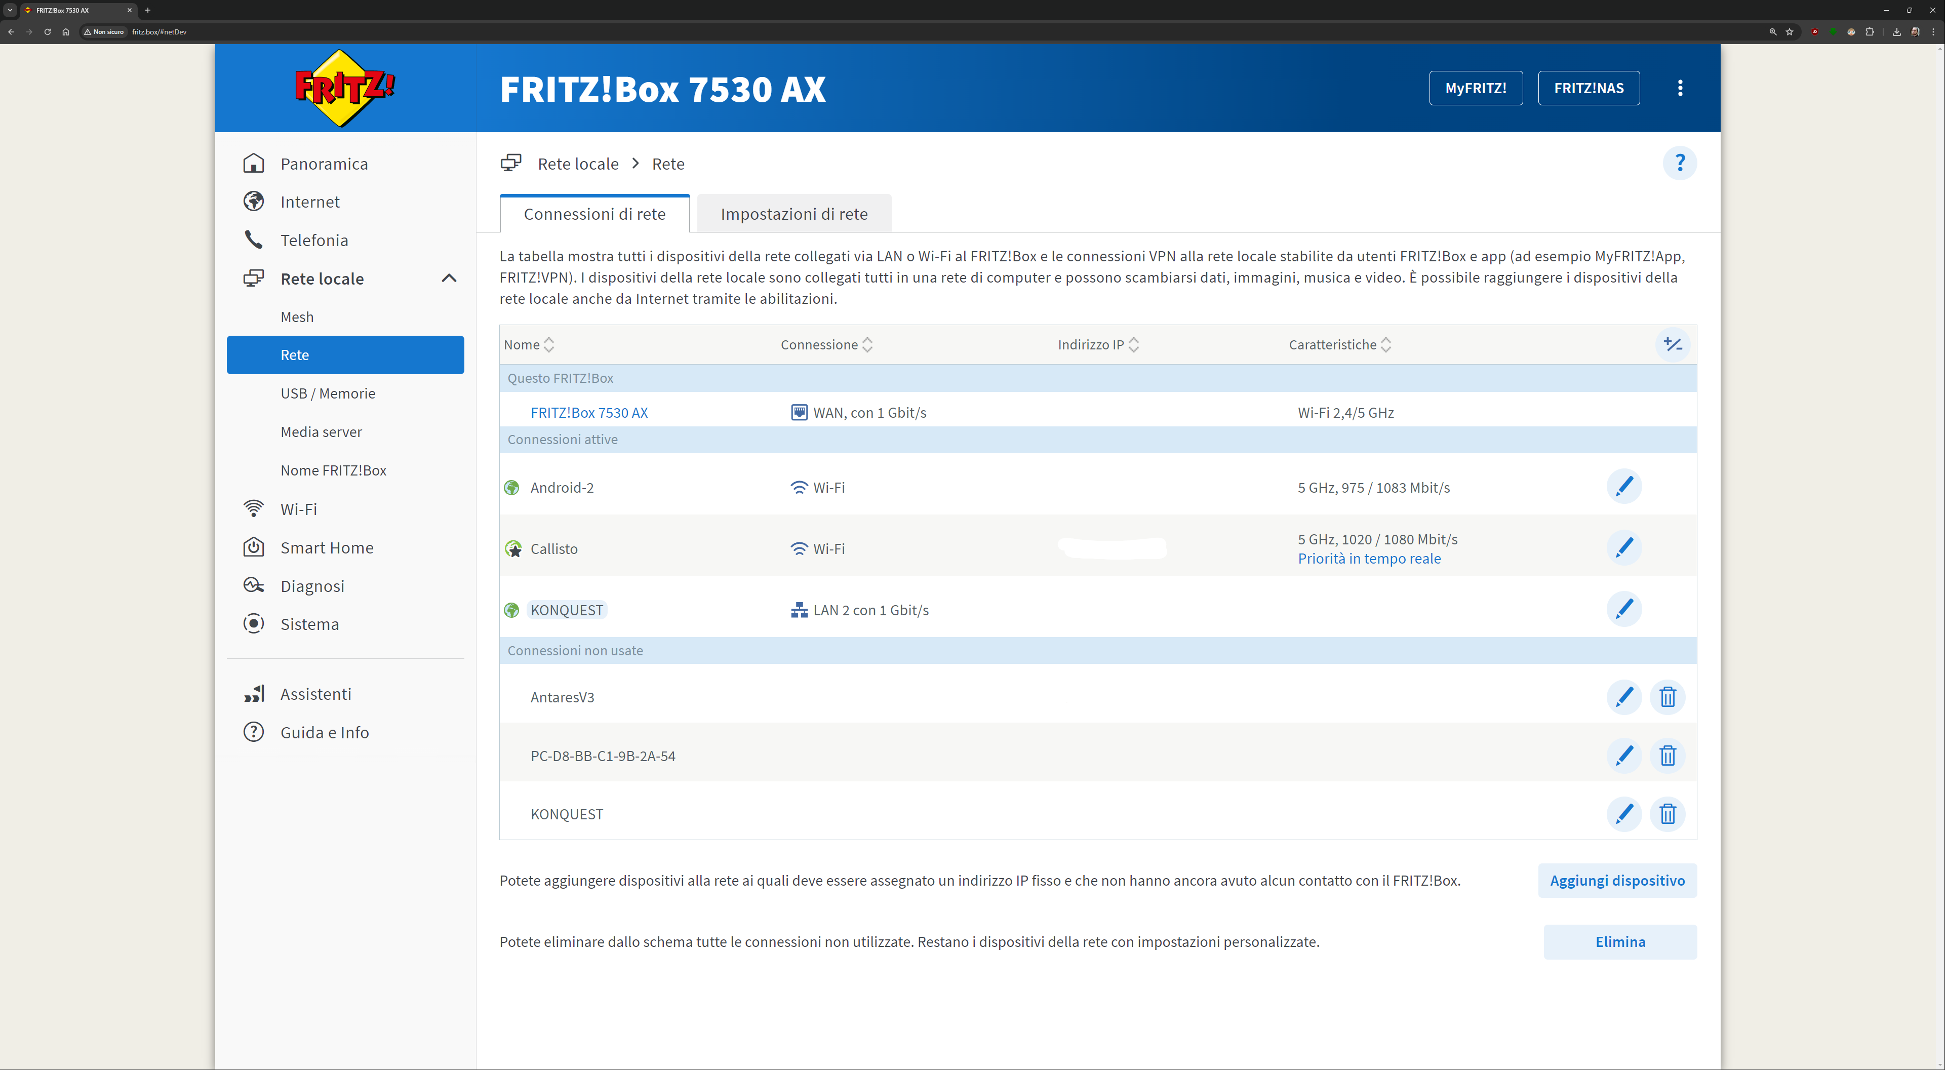This screenshot has width=1945, height=1070.
Task: Edit the Android-2 device entry
Action: [1623, 486]
